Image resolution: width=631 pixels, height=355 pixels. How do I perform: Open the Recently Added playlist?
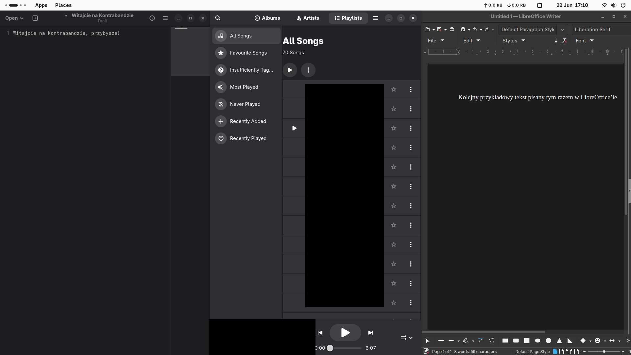coord(248,121)
